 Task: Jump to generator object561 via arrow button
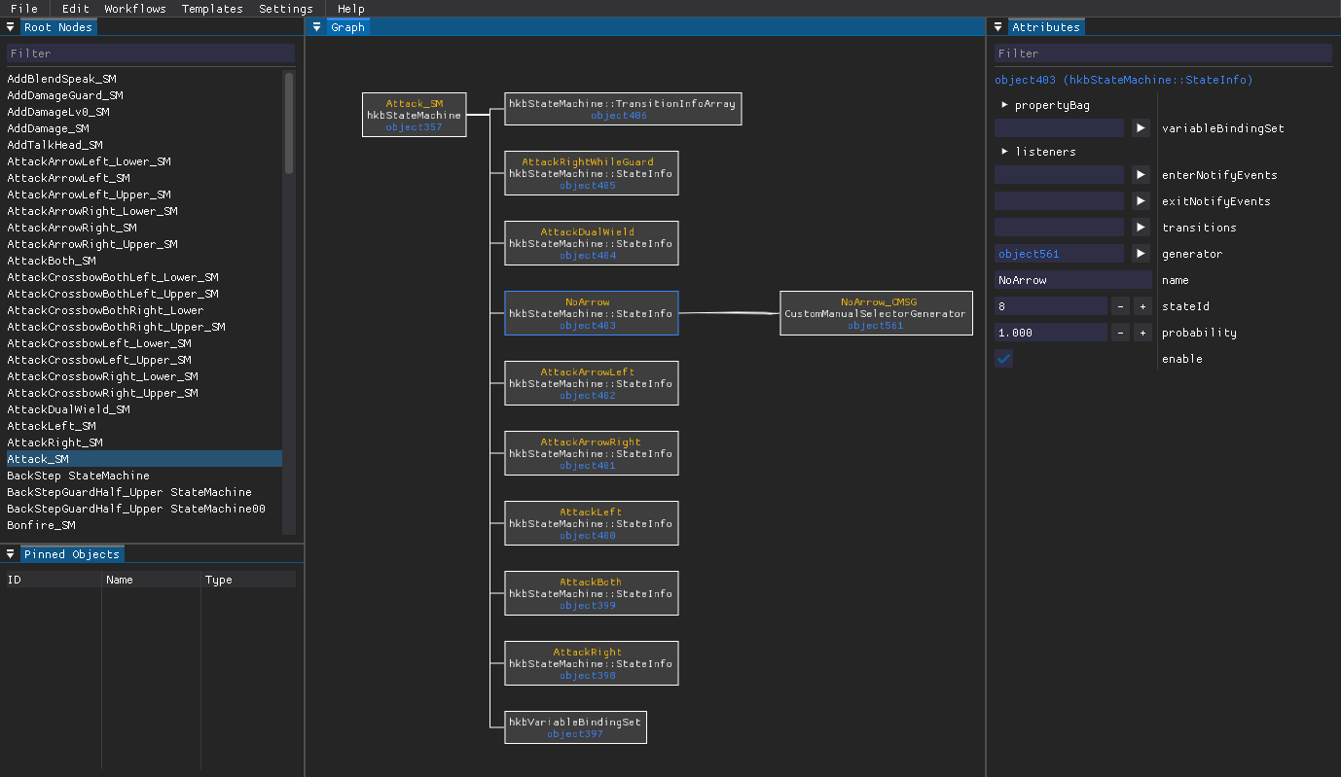1141,254
